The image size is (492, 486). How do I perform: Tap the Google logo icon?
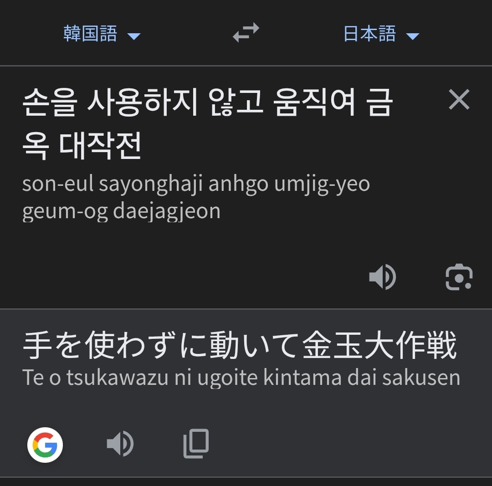click(45, 445)
